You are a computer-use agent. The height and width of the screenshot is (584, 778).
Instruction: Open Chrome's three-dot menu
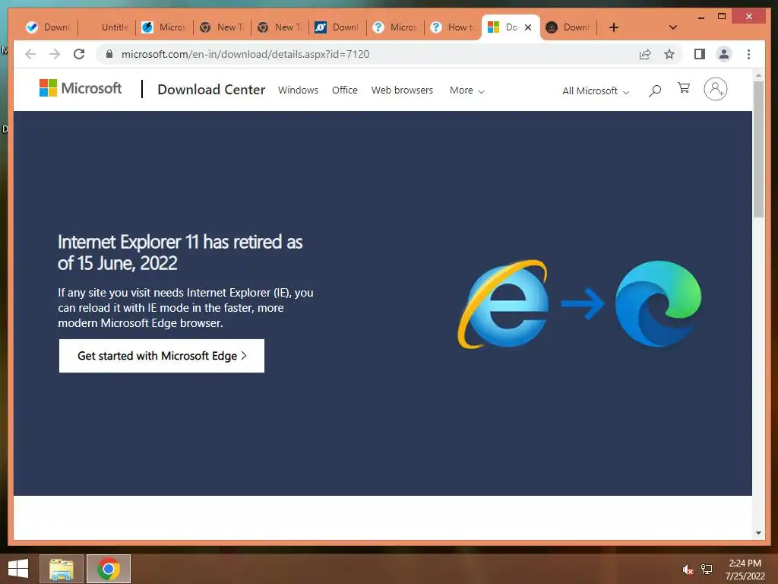click(748, 54)
